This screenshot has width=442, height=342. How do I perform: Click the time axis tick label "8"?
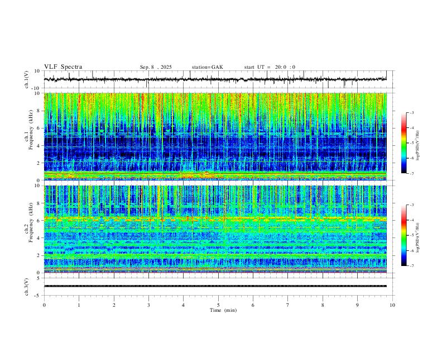pyautogui.click(x=323, y=305)
